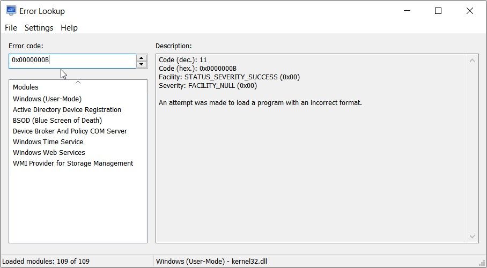Increment error code with up spinner arrow
Screen dimensions: 487x268
[142, 58]
